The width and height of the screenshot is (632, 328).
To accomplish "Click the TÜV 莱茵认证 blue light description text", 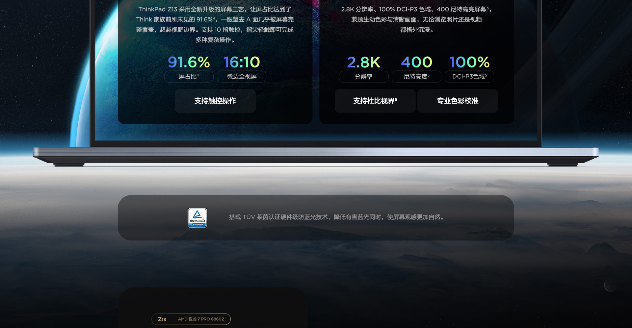I will 337,217.
